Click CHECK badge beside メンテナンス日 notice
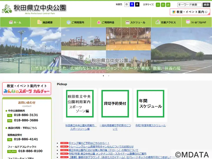Image resolution: width=212 pixels, height=159 pixels. [64, 154]
